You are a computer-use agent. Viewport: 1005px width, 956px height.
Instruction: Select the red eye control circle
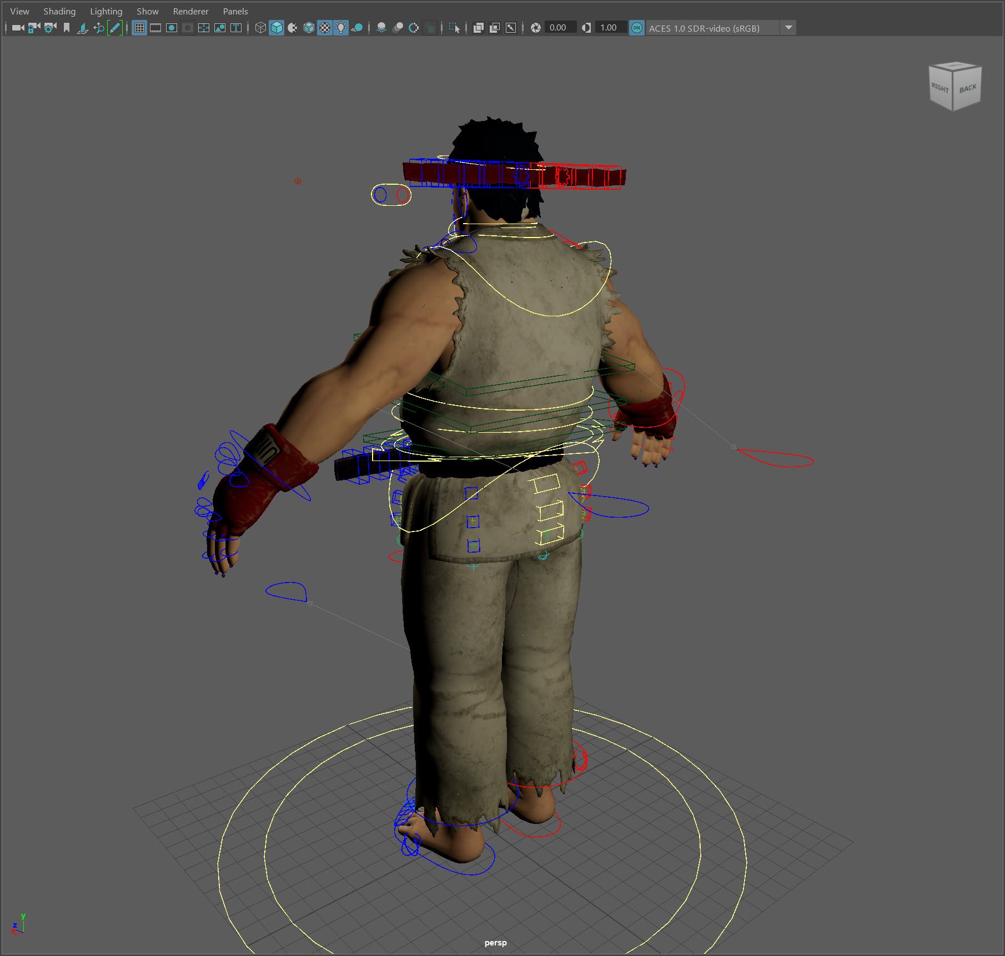pos(403,195)
